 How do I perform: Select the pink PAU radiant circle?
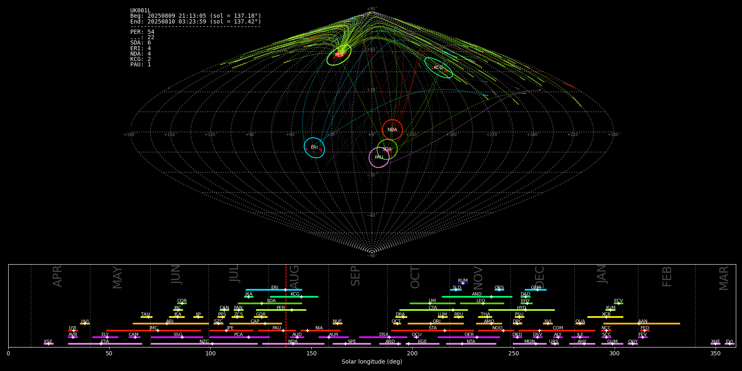(379, 157)
